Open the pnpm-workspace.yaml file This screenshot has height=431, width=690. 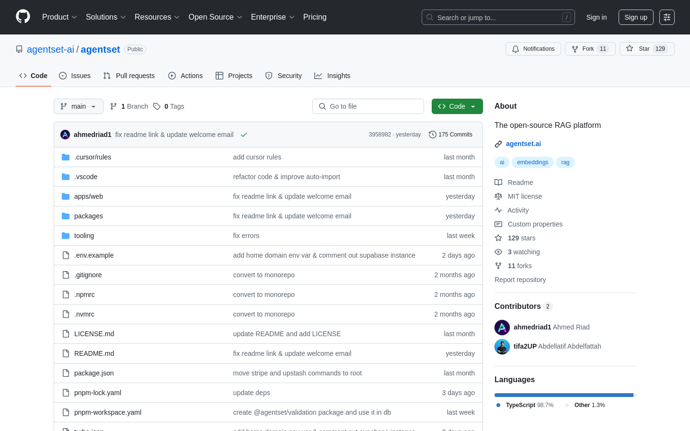(x=108, y=412)
